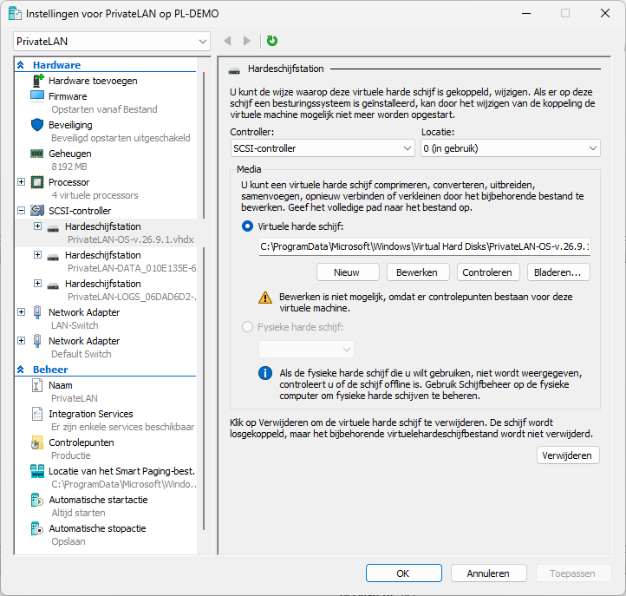626x596 pixels.
Task: Click the forward navigation arrow
Action: click(x=247, y=41)
